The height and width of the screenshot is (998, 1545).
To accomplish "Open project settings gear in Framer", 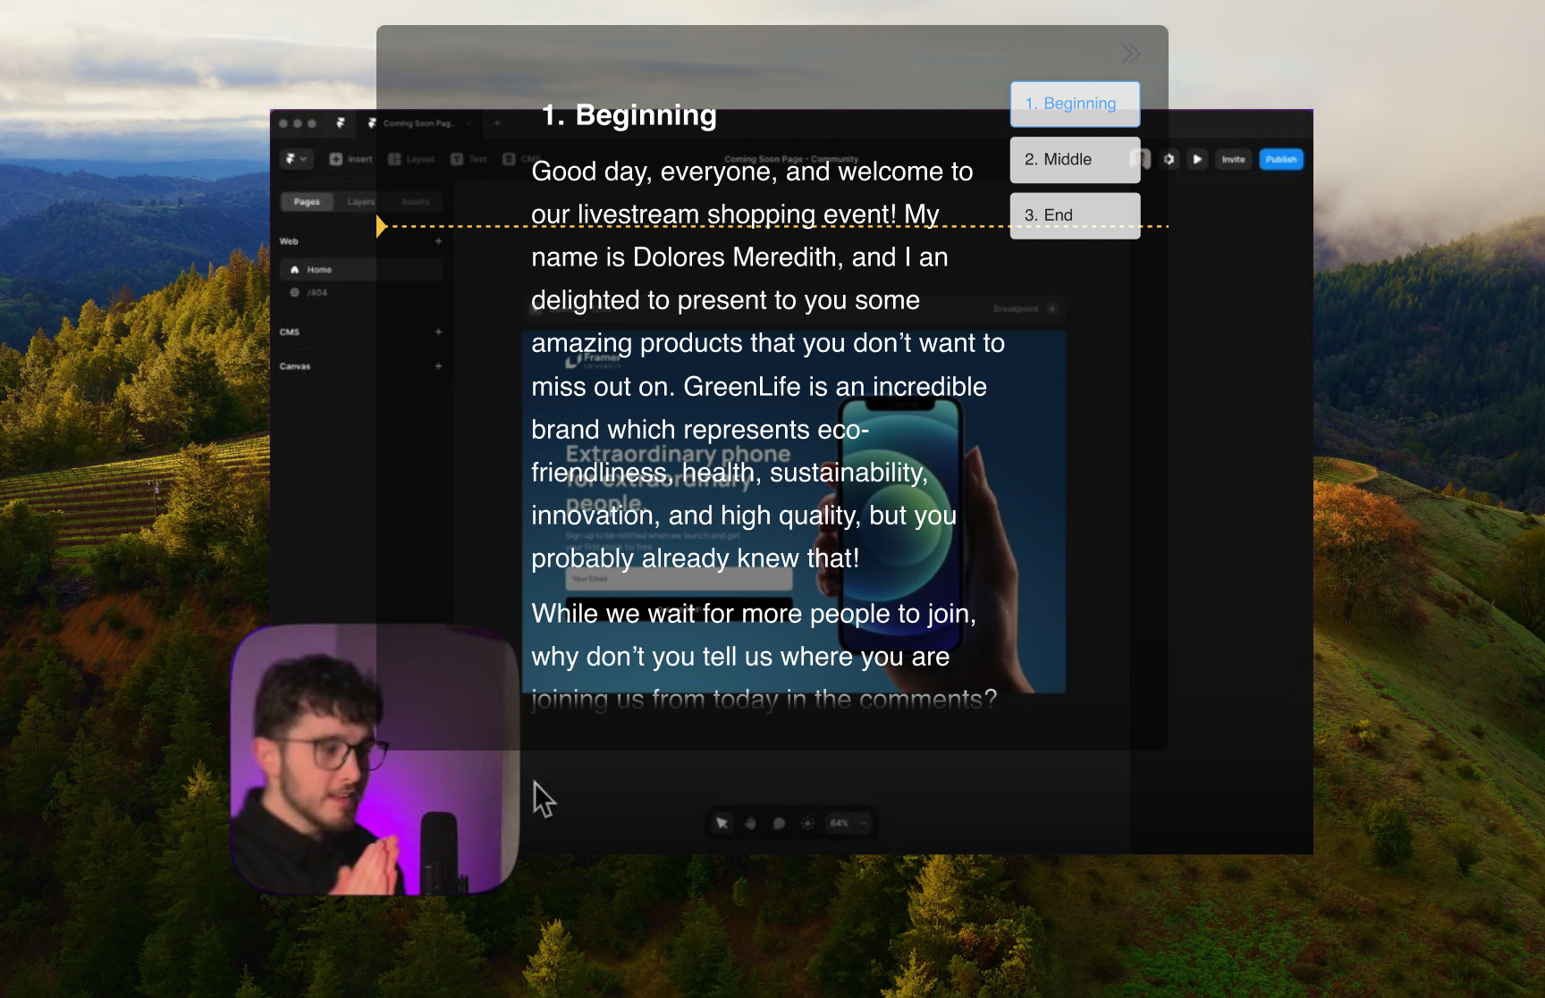I will [1169, 159].
